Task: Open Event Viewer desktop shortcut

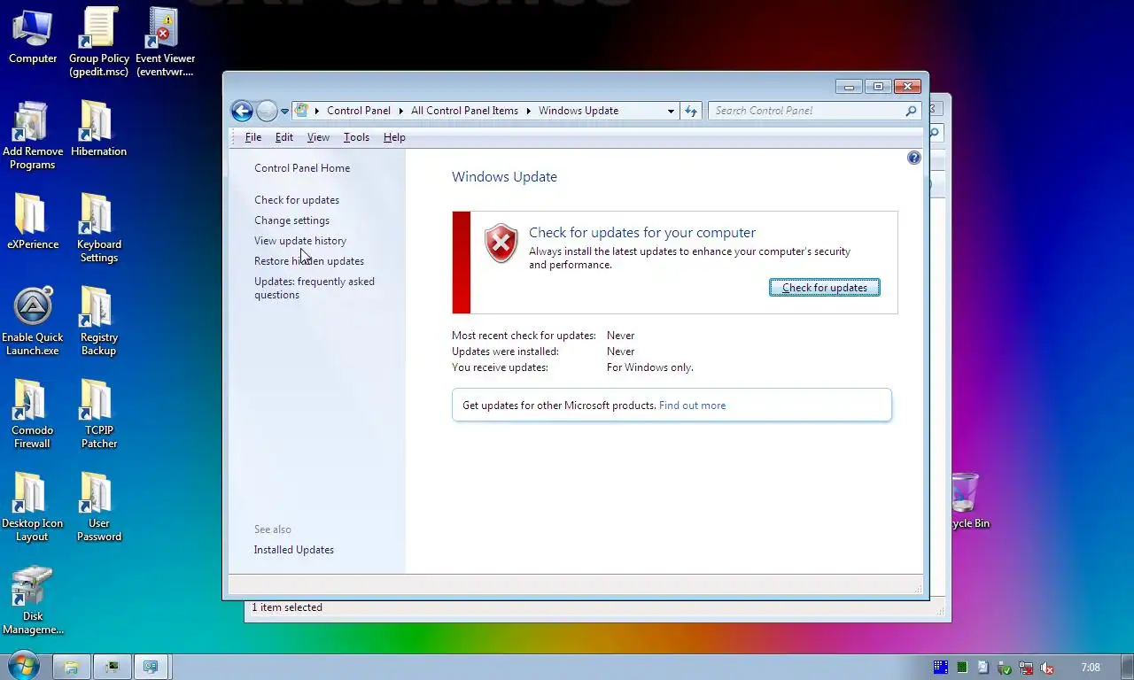Action: tap(165, 42)
